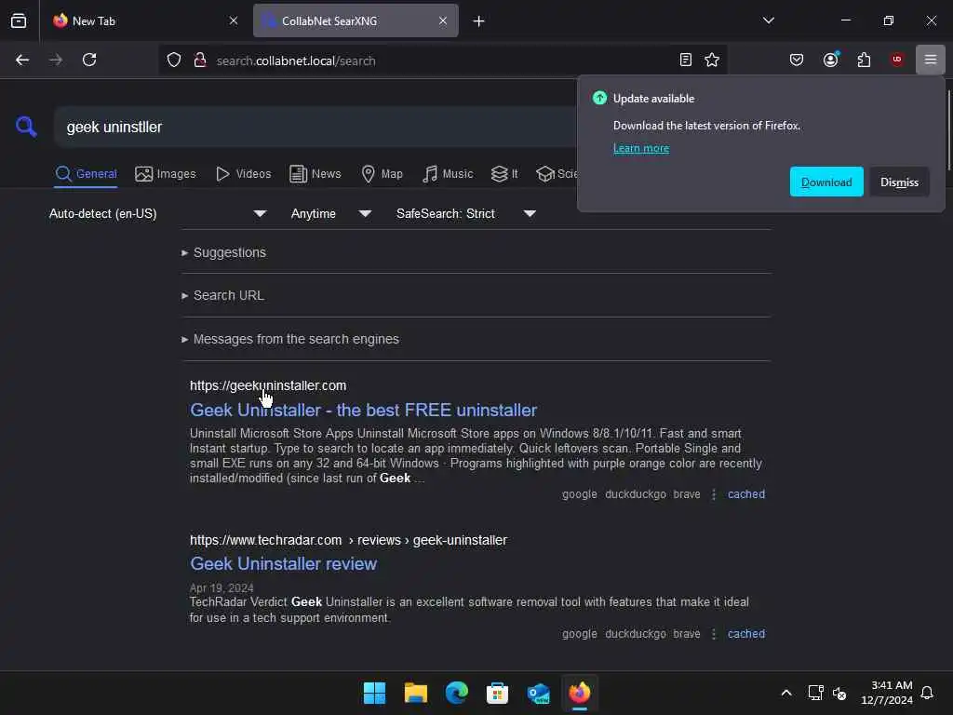Image resolution: width=953 pixels, height=715 pixels.
Task: Toggle reader view icon
Action: (686, 60)
